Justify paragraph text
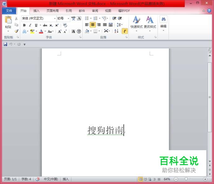Screen dimensions: 214x184 105,25
